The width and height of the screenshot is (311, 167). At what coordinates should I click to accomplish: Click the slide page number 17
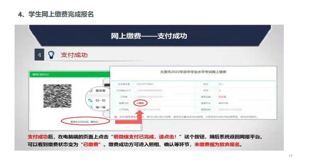click(x=290, y=156)
